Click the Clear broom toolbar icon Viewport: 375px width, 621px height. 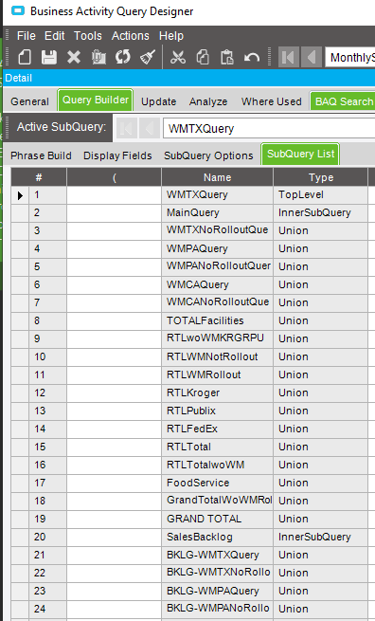coord(148,58)
